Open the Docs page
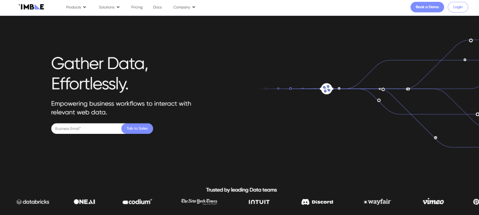This screenshot has width=479, height=215. 157,7
